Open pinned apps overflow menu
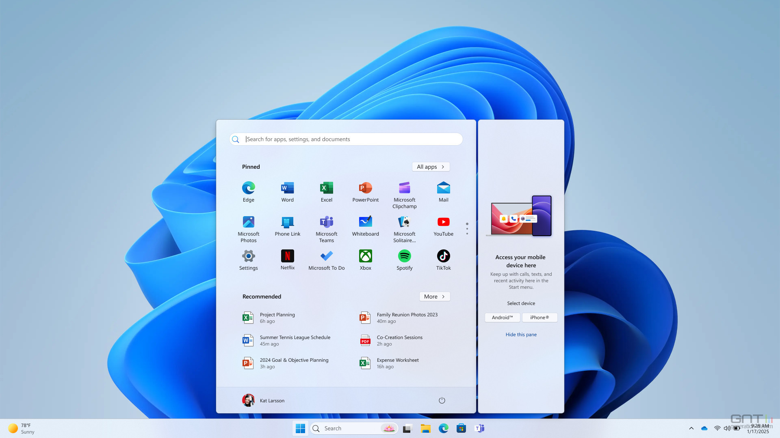 click(467, 229)
